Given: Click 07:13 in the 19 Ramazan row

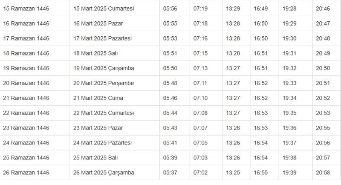Looking at the screenshot, I should pos(200,68).
